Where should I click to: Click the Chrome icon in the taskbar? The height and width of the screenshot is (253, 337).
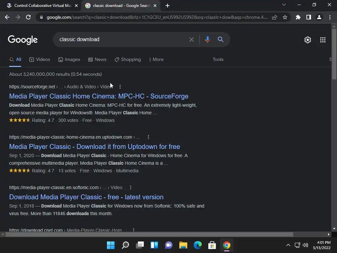click(x=226, y=245)
